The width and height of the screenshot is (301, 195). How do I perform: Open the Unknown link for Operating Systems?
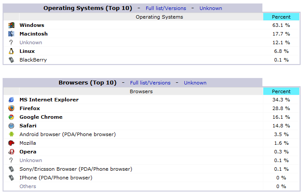(x=210, y=8)
